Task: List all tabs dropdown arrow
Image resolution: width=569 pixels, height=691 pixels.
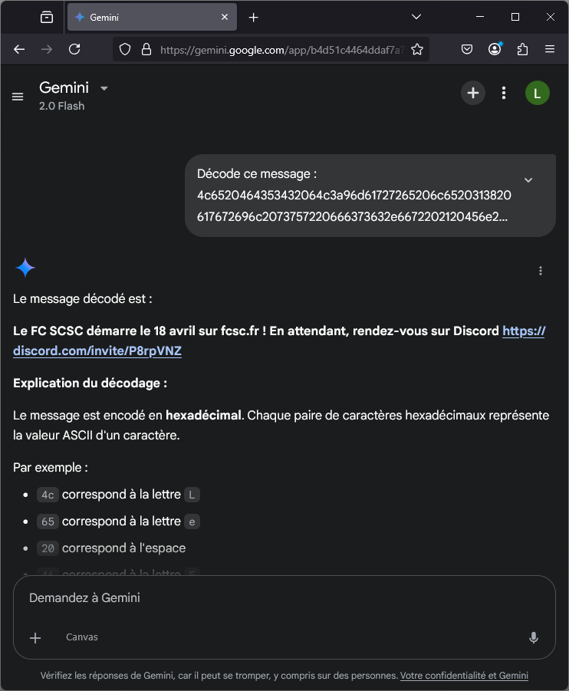Action: point(416,17)
